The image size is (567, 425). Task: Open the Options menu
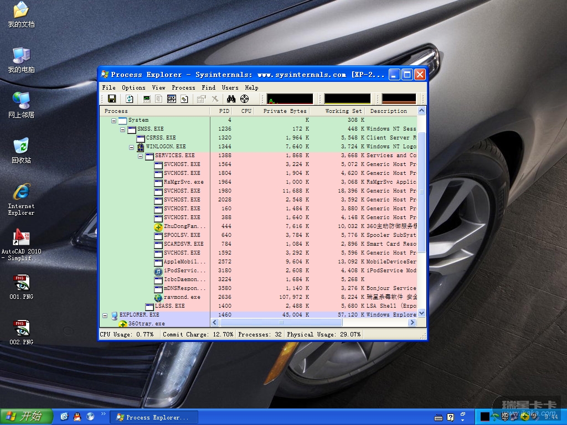133,87
